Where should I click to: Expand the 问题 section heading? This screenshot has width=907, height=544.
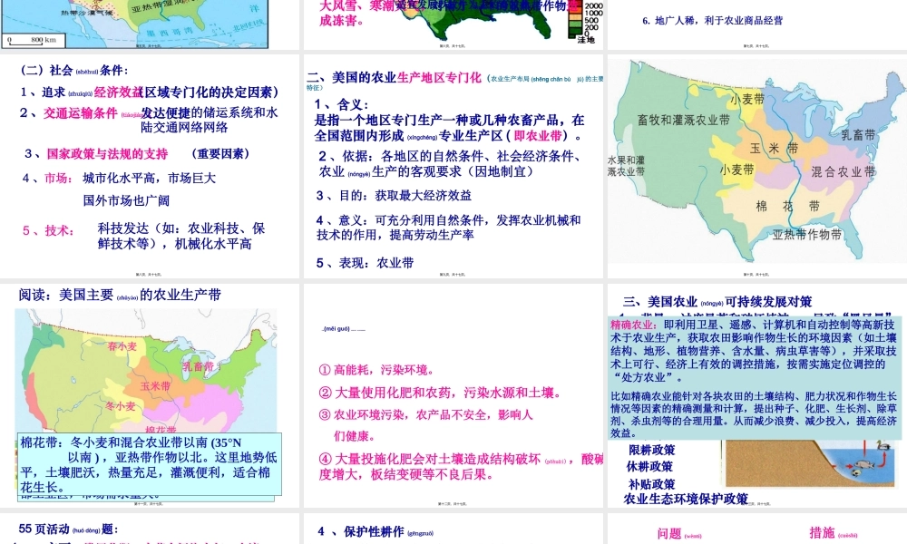coord(671,533)
